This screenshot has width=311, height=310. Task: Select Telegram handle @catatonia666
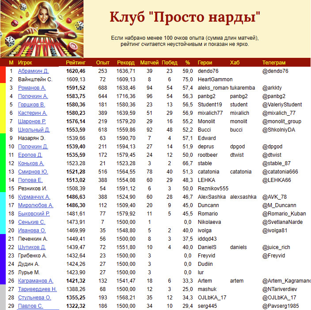[x=280, y=172]
